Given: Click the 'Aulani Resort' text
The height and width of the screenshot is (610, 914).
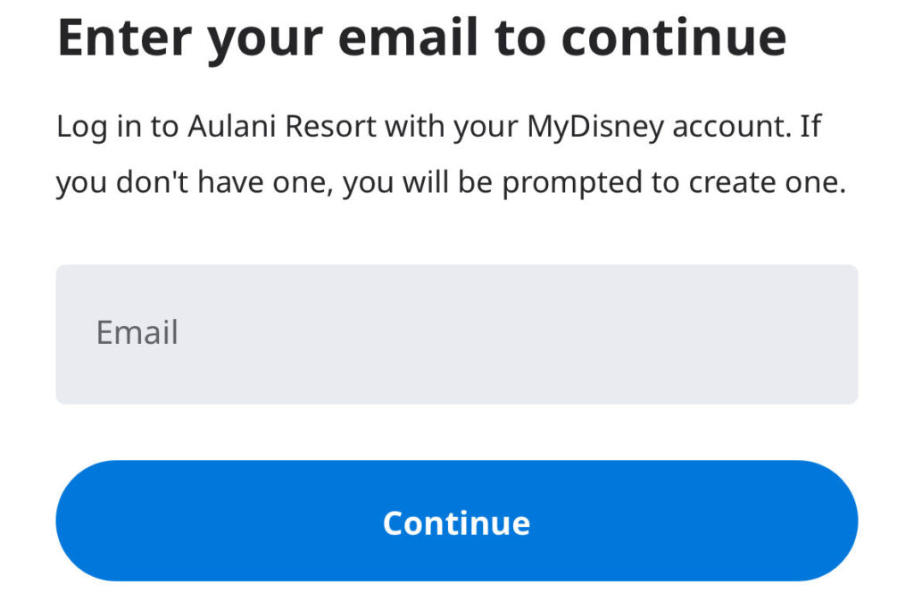Looking at the screenshot, I should pos(282,127).
